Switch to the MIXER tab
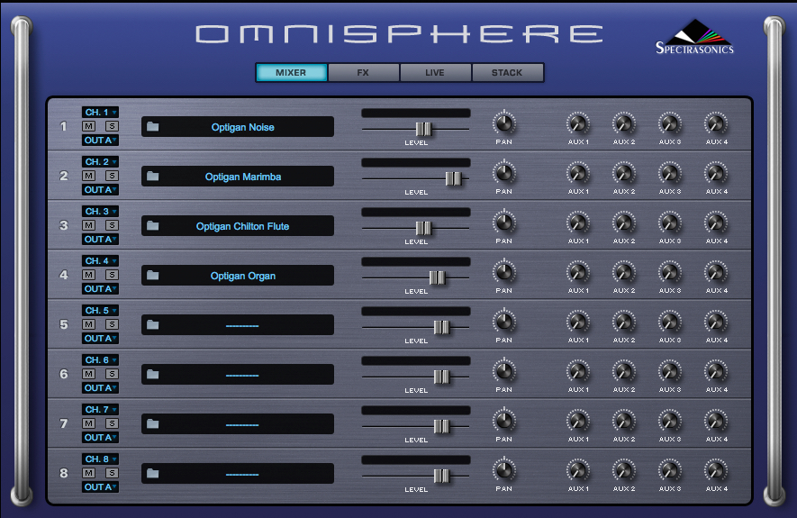The height and width of the screenshot is (518, 797). tap(291, 72)
